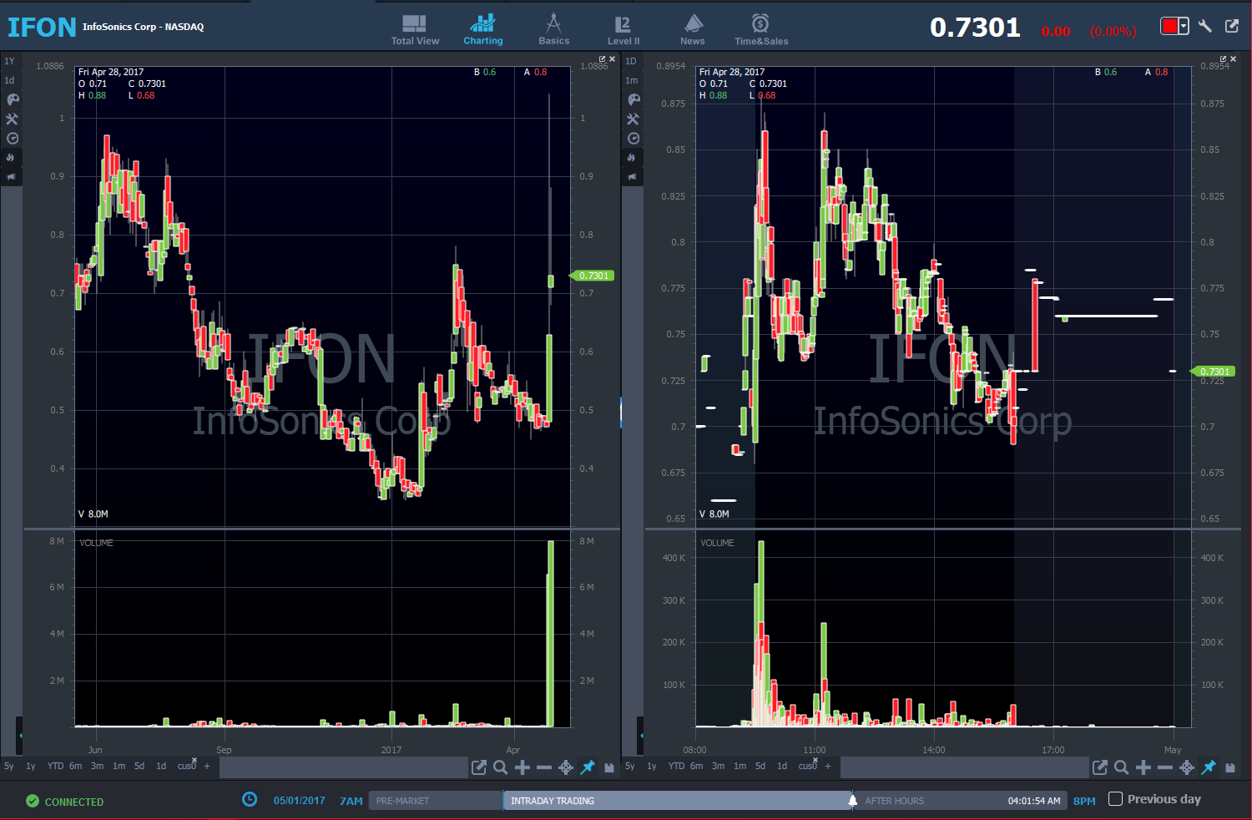
Task: Enable crosshair on right chart
Action: (x=1187, y=767)
